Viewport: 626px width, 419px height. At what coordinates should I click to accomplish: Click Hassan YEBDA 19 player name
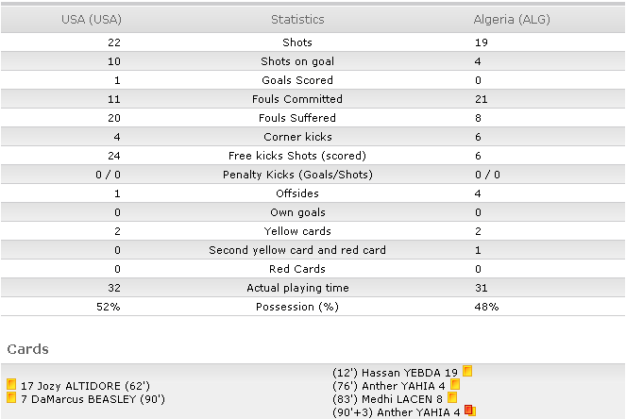pyautogui.click(x=409, y=373)
